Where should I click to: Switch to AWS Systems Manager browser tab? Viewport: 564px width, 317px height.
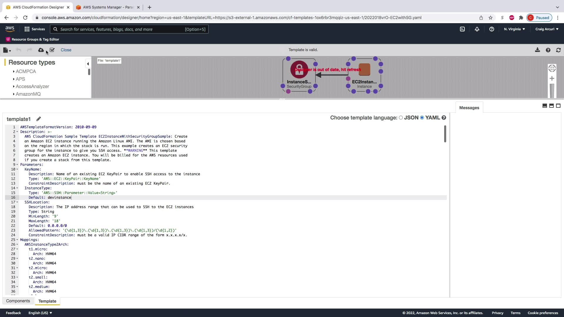(x=108, y=7)
